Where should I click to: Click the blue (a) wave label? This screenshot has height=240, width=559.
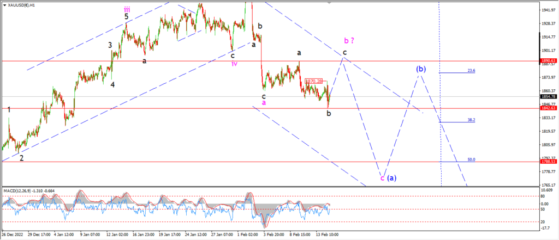[392, 177]
